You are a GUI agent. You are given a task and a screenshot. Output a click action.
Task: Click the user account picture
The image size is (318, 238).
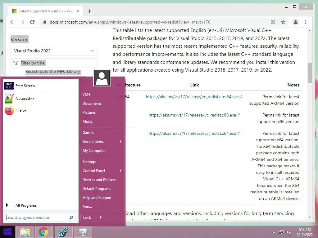102,78
